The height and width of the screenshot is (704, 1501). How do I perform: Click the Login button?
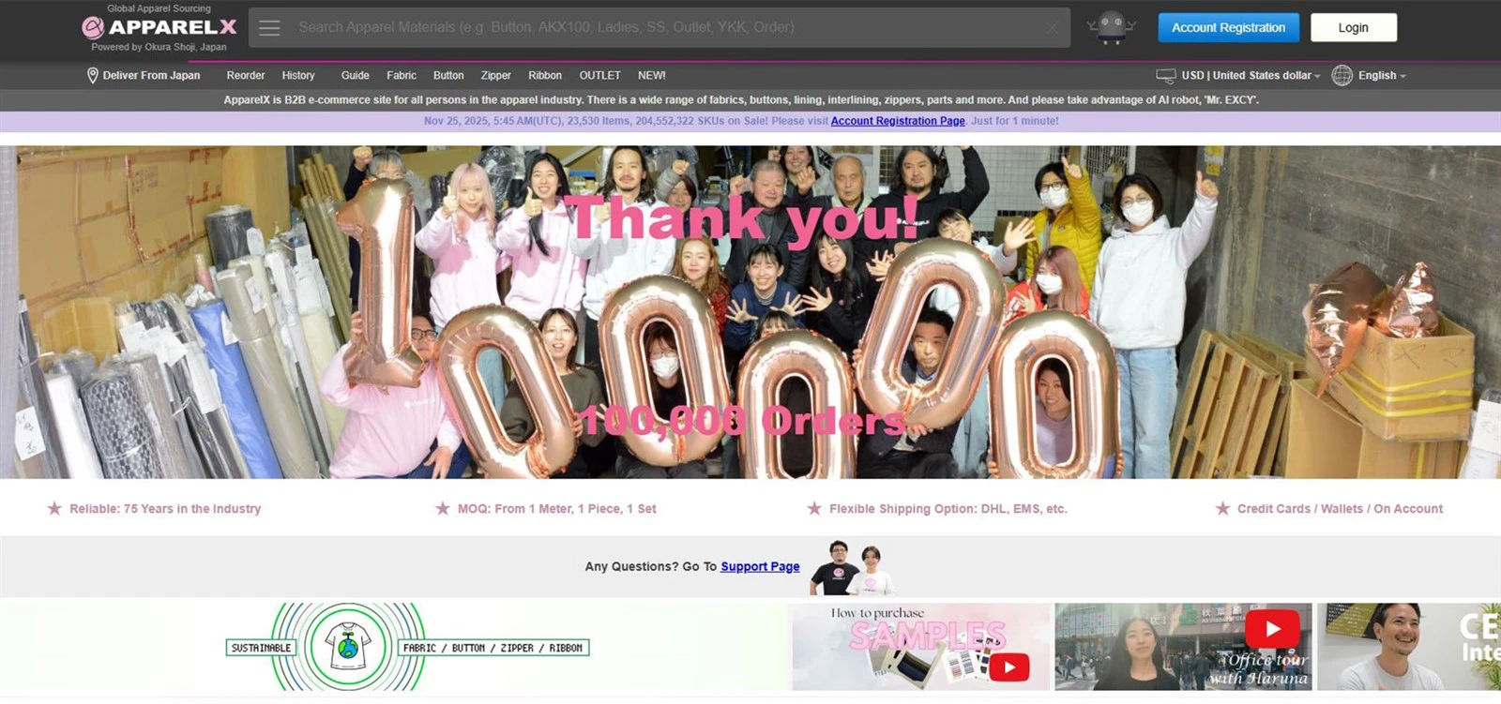point(1353,28)
